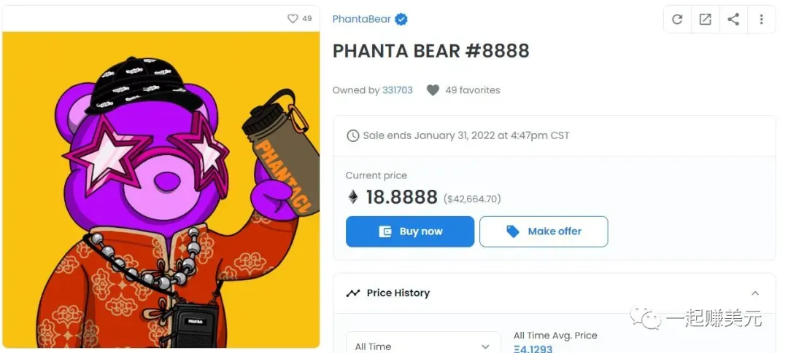Click the 49 favorites text

point(472,90)
